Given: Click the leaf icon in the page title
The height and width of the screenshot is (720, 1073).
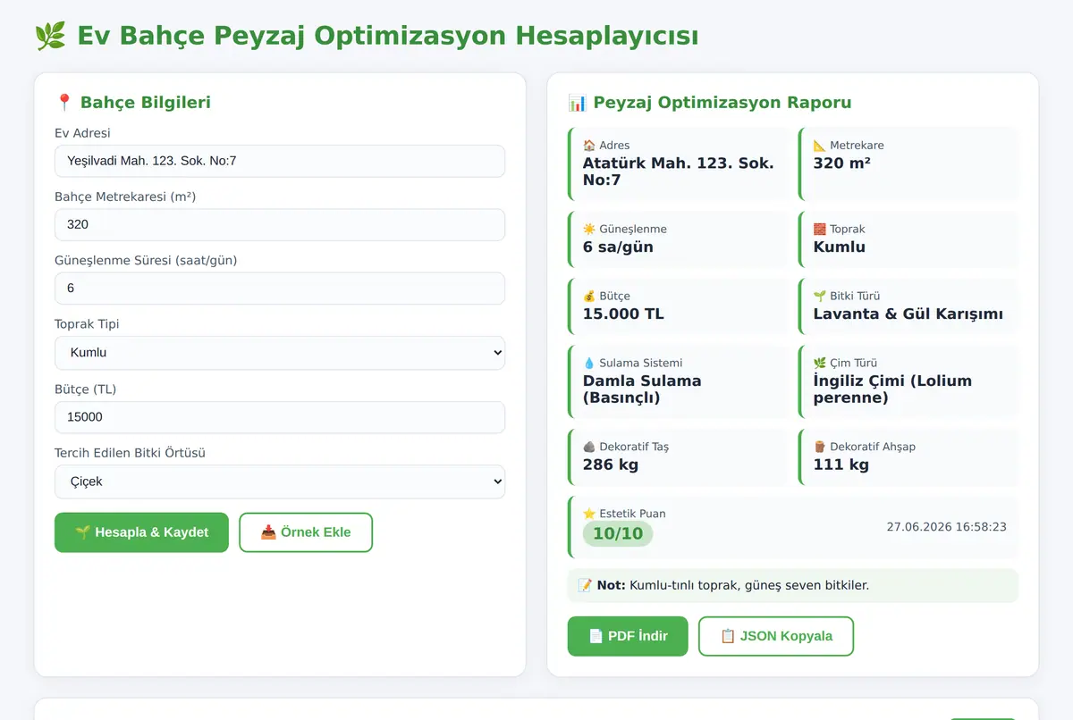Looking at the screenshot, I should [x=50, y=36].
